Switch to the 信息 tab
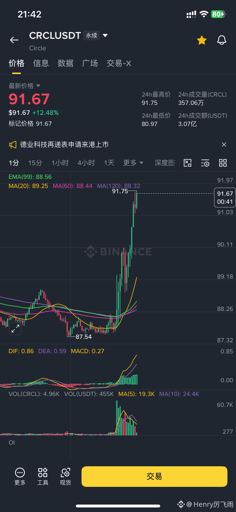 tap(41, 63)
